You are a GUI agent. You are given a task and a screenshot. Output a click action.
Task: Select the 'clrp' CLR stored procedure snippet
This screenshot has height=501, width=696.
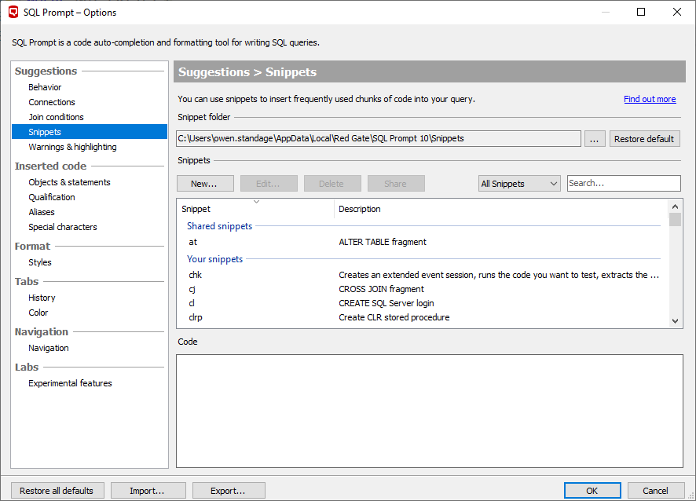click(423, 317)
